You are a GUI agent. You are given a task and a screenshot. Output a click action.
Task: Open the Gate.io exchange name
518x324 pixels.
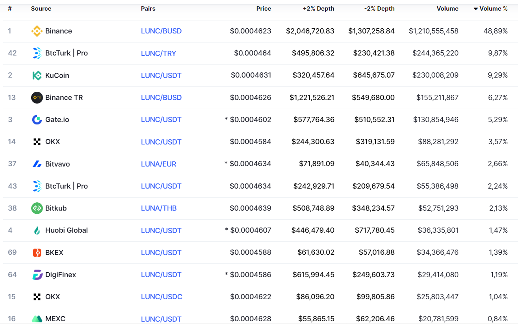point(57,120)
